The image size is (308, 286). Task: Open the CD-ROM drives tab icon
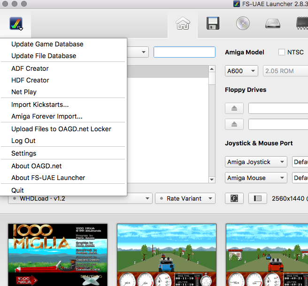(243, 23)
